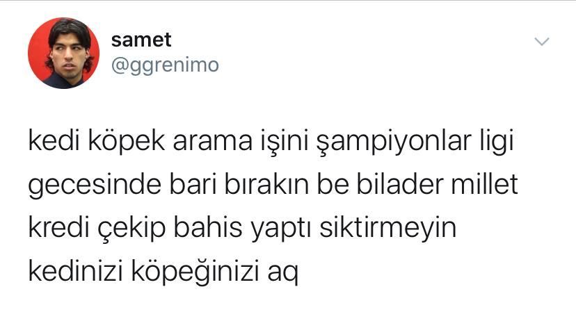Open the profile via display name samet

coord(141,40)
